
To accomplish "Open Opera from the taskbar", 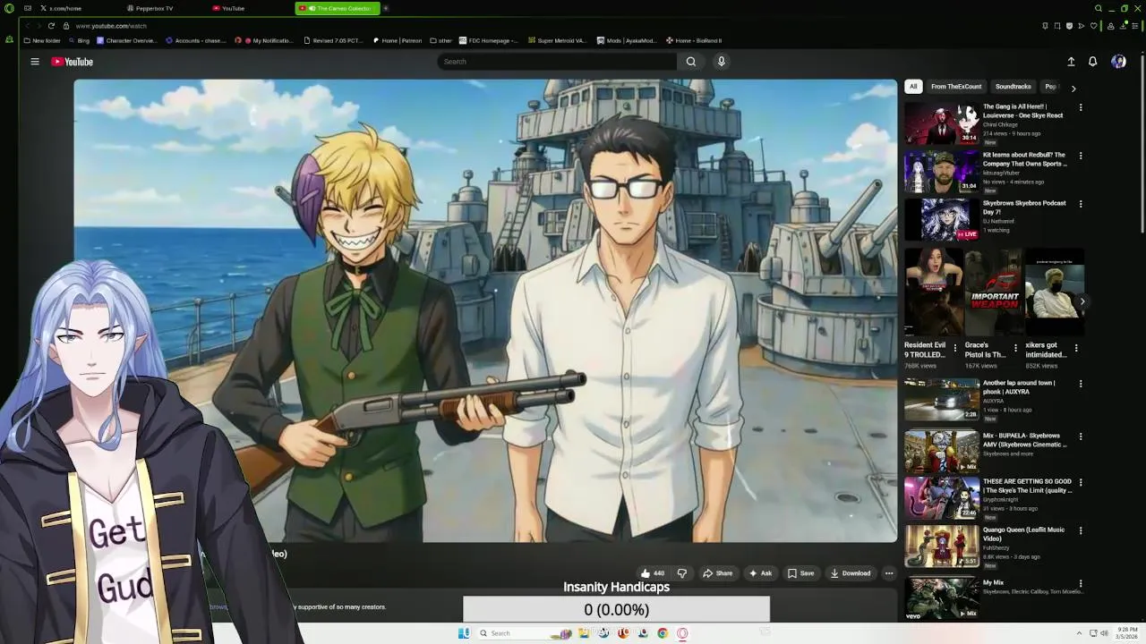I will [x=682, y=633].
